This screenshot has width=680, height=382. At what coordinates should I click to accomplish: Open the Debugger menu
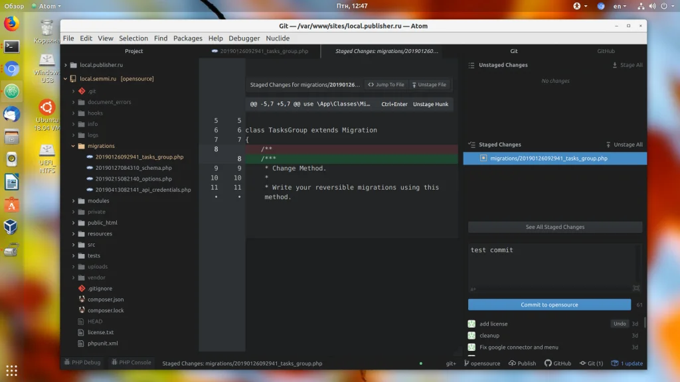coord(244,38)
